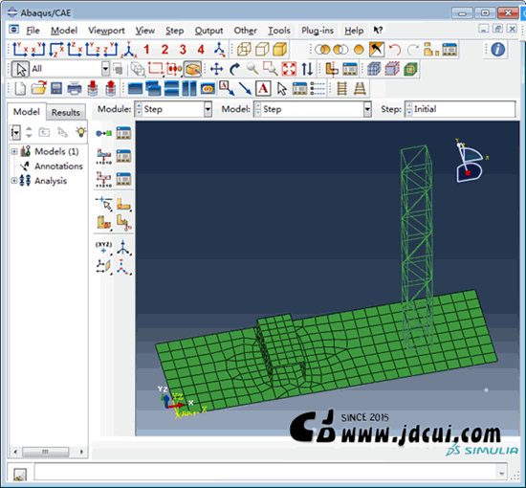Select the Pan View tool
The height and width of the screenshot is (488, 526).
(x=217, y=70)
